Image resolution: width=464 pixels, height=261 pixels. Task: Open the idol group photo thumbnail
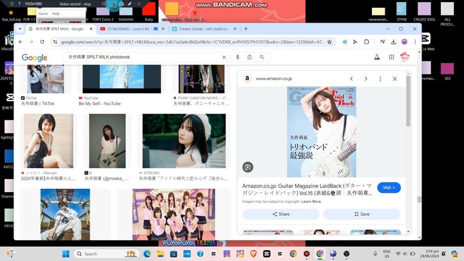click(174, 214)
